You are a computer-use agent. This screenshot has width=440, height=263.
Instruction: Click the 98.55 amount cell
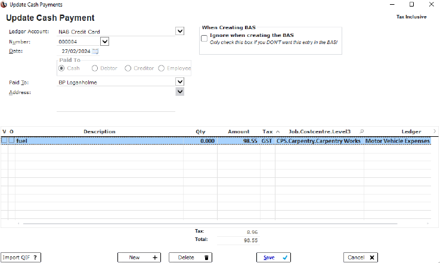tap(239, 140)
